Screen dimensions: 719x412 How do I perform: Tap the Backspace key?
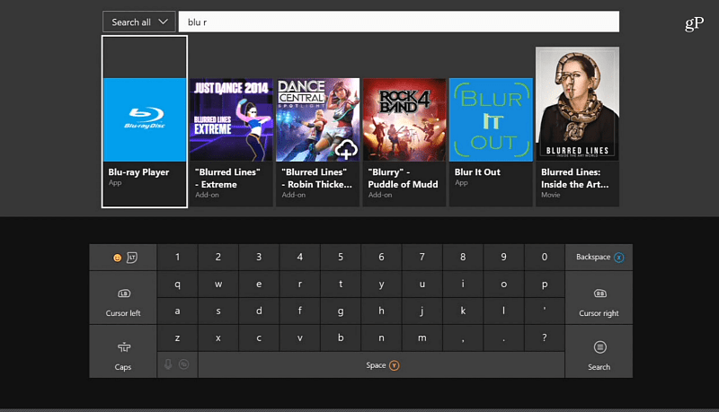coord(599,258)
